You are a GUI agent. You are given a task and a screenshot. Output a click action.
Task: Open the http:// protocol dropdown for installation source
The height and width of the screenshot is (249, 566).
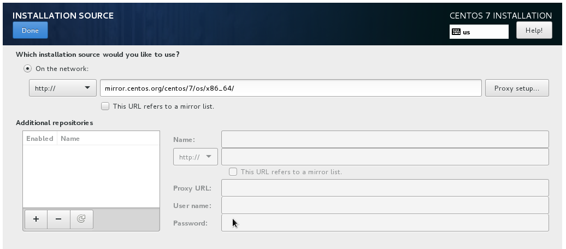pyautogui.click(x=63, y=88)
